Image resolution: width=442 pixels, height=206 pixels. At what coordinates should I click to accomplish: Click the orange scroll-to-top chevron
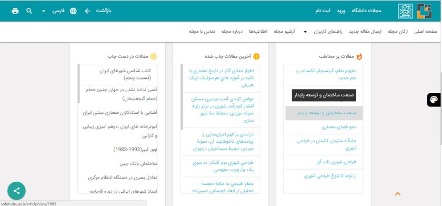[x=398, y=194]
